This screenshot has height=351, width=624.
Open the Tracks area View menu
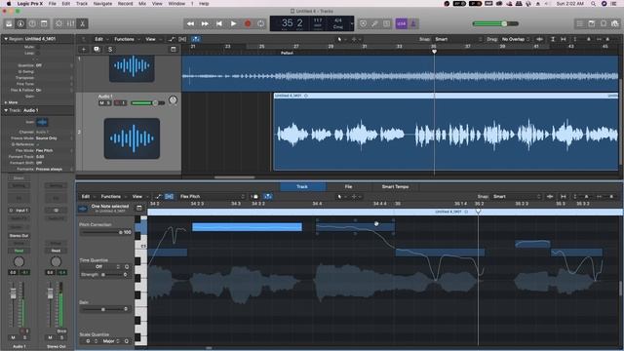(x=152, y=39)
